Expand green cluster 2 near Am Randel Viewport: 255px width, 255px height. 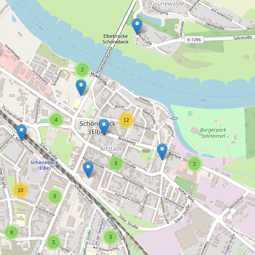pyautogui.click(x=54, y=242)
